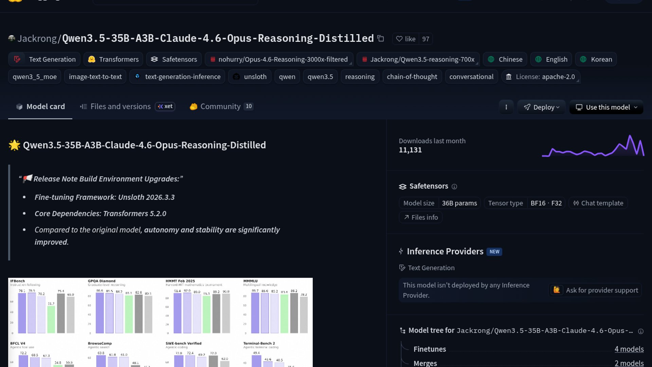Copy model name with clipboard icon
This screenshot has width=652, height=367.
[x=381, y=39]
